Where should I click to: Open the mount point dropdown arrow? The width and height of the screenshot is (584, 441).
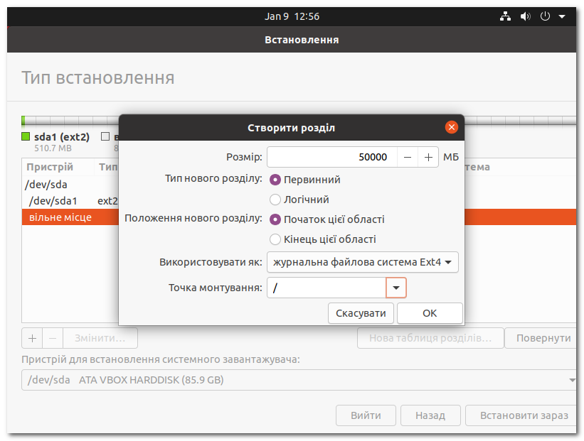(396, 288)
